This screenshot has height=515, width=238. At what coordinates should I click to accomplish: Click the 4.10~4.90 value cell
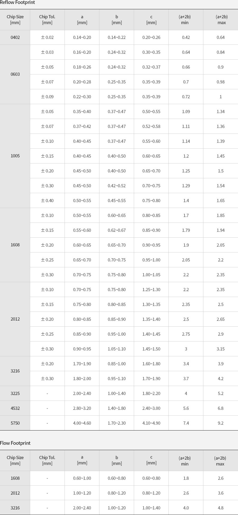click(x=151, y=423)
